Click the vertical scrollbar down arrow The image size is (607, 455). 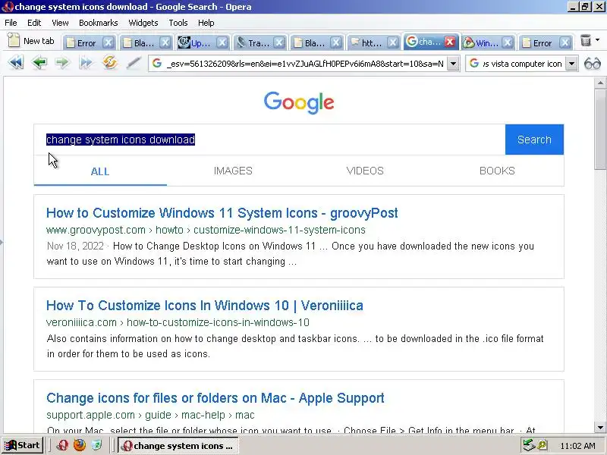(600, 428)
